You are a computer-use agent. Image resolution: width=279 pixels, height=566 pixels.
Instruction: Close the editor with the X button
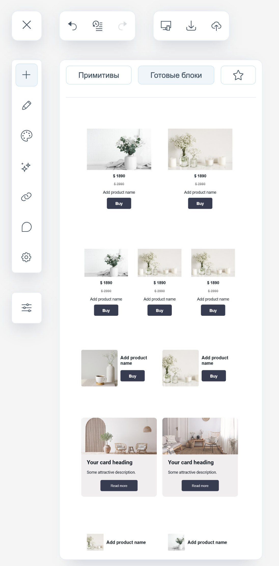pos(27,25)
